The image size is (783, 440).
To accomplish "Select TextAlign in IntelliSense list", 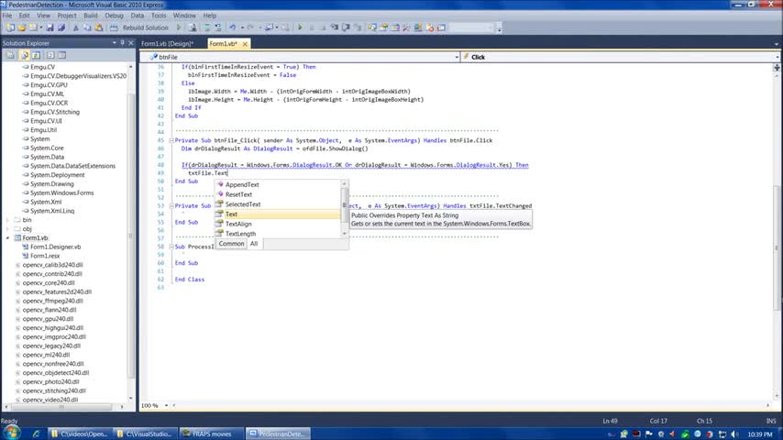I will point(238,225).
